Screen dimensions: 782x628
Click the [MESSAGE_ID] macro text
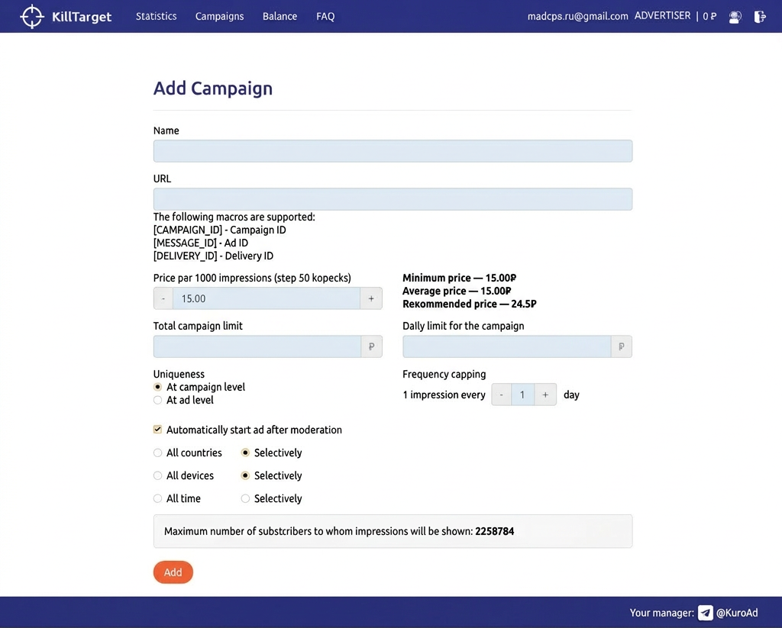185,243
